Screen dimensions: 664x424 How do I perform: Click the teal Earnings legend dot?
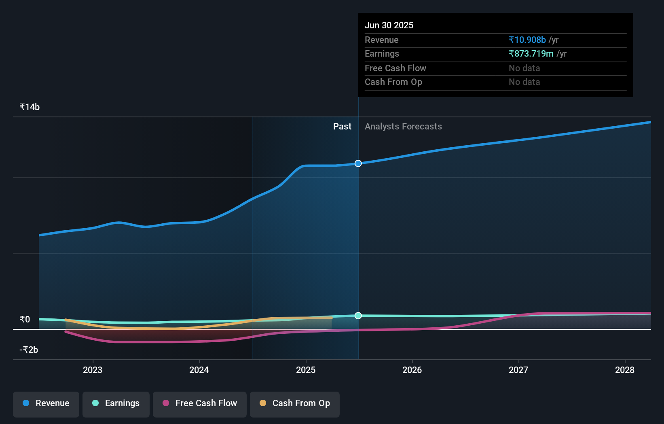click(95, 403)
